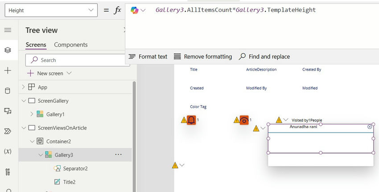Select the App item in tree
Viewport: 379px width, 192px height.
[x=42, y=87]
